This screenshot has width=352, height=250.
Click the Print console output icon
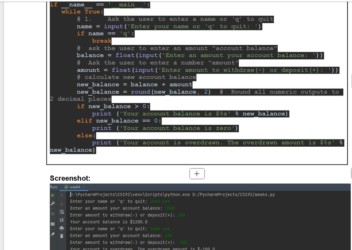click(x=62, y=228)
